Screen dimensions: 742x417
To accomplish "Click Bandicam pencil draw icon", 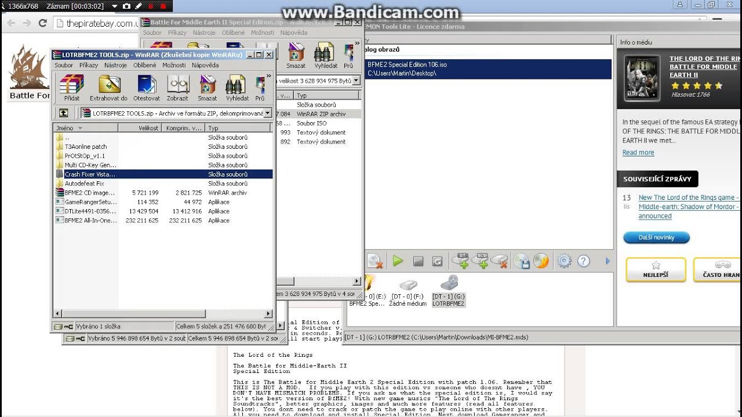I will tap(138, 6).
